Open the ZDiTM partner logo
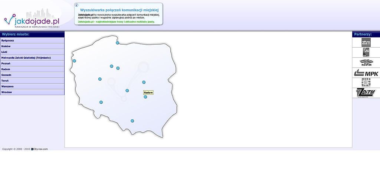The image size is (380, 181). pyautogui.click(x=366, y=93)
